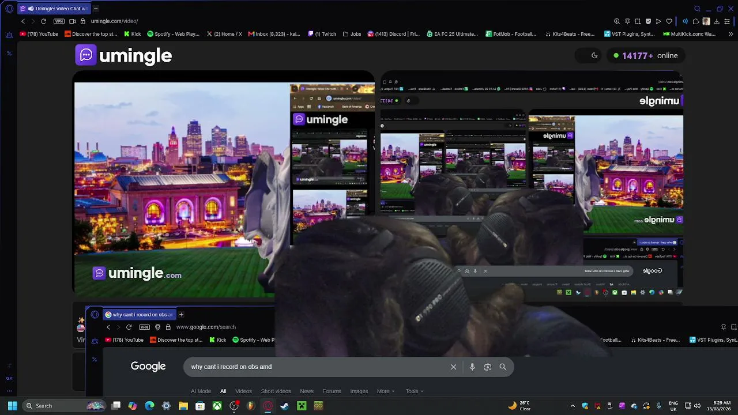
Task: Submit the Google search with the magnifier button
Action: 503,367
